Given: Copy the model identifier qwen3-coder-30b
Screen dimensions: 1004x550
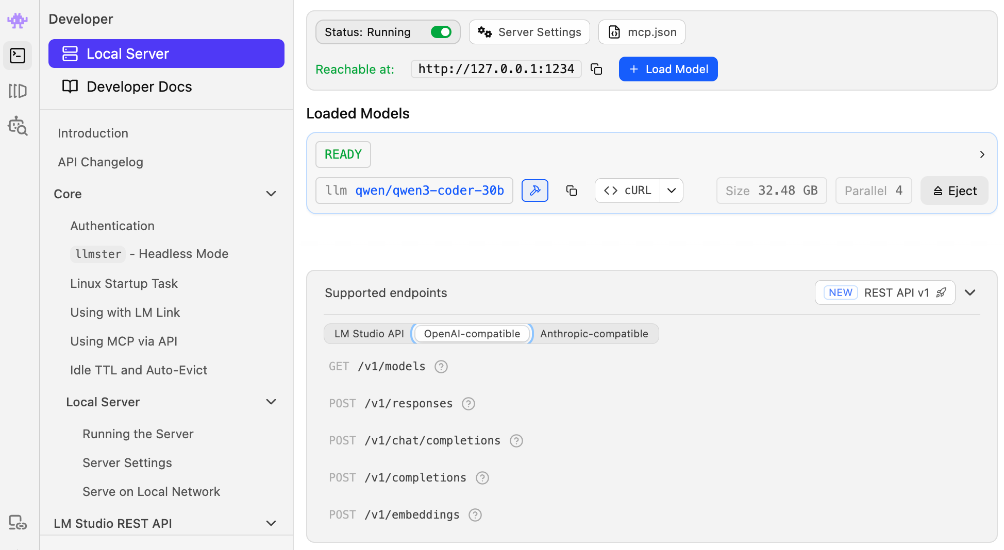Looking at the screenshot, I should [x=572, y=191].
